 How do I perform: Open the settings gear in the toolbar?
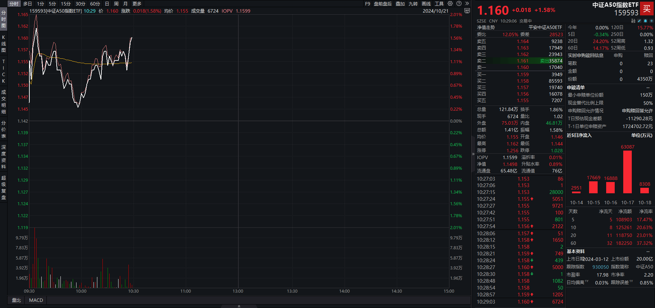(450, 3)
